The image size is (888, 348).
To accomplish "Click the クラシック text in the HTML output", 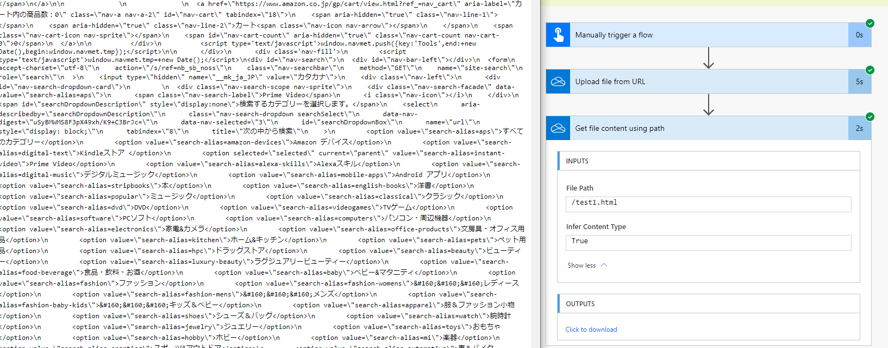I will pyautogui.click(x=443, y=197).
